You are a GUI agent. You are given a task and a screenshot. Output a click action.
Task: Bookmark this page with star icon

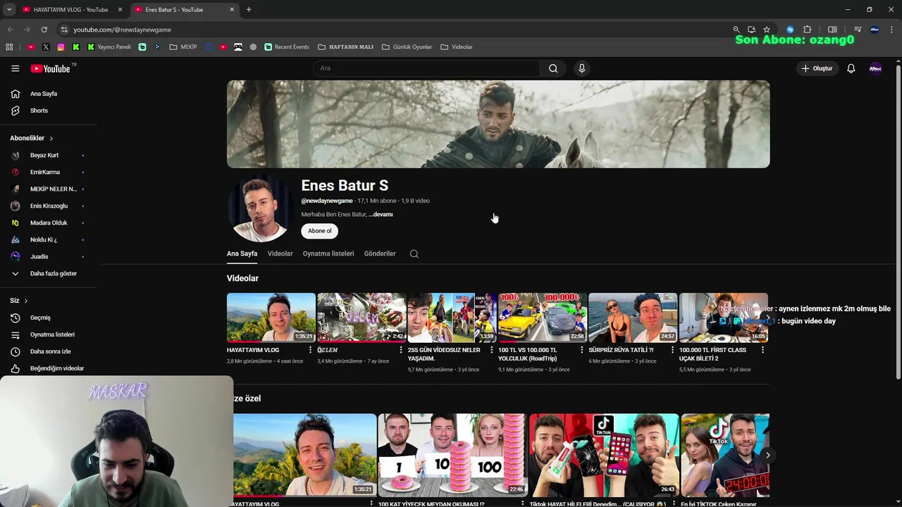click(767, 30)
